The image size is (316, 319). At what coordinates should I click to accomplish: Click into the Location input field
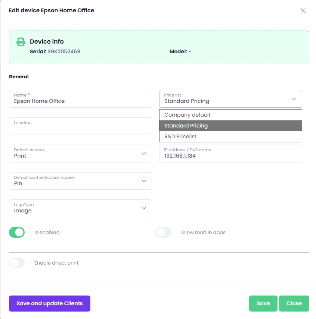pyautogui.click(x=80, y=129)
